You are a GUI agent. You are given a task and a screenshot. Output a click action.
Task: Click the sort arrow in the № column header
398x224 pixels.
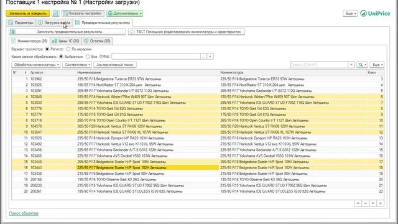coord(25,72)
